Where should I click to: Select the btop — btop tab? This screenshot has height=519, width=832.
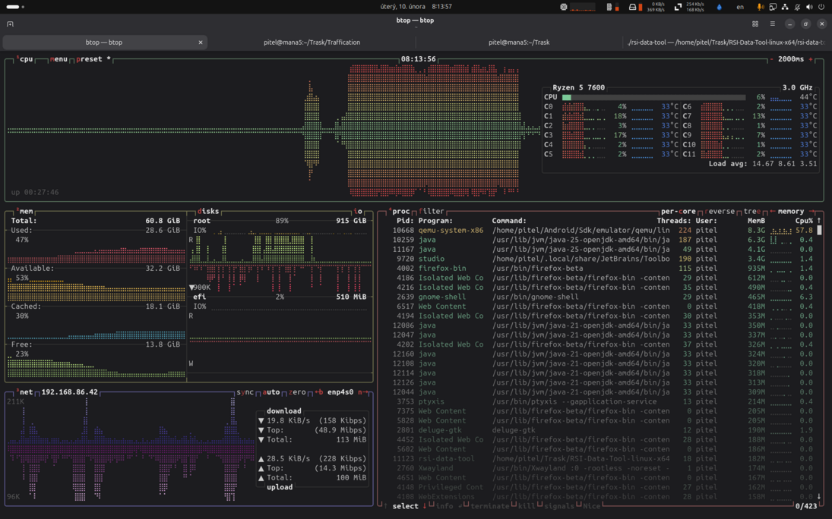click(x=105, y=42)
